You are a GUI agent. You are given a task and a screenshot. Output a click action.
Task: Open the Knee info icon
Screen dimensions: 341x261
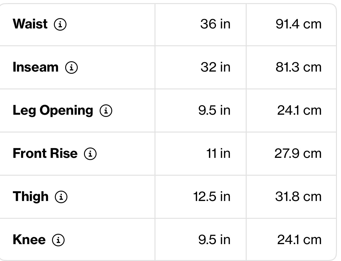click(58, 240)
